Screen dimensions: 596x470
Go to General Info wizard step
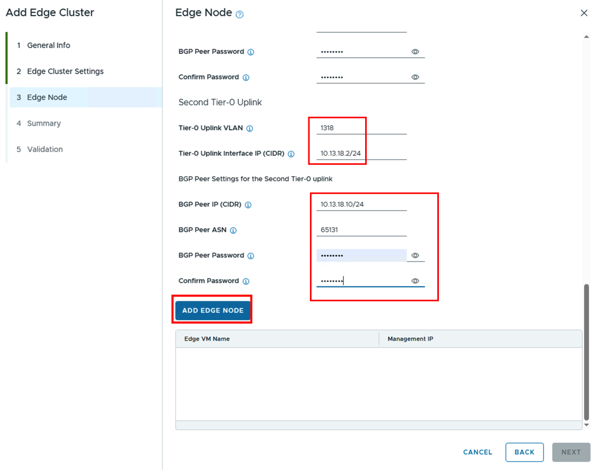point(48,45)
